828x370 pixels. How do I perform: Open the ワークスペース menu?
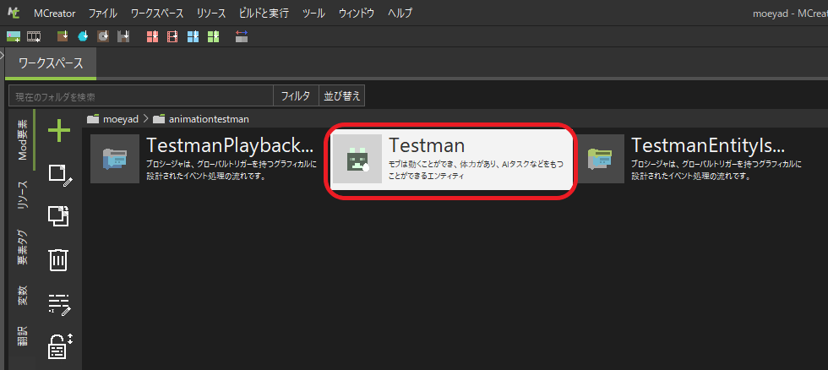coord(157,14)
